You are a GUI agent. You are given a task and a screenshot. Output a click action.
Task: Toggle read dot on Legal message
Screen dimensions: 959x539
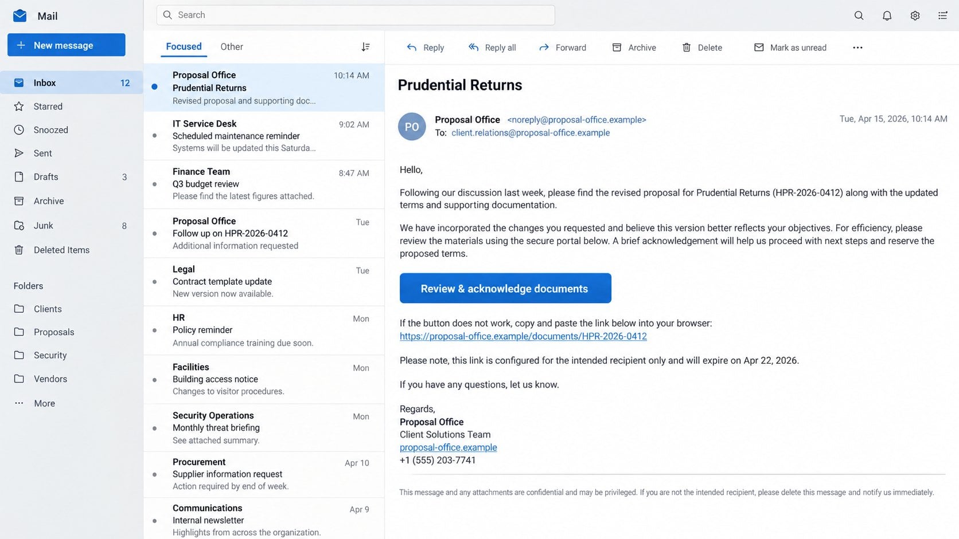pos(154,282)
